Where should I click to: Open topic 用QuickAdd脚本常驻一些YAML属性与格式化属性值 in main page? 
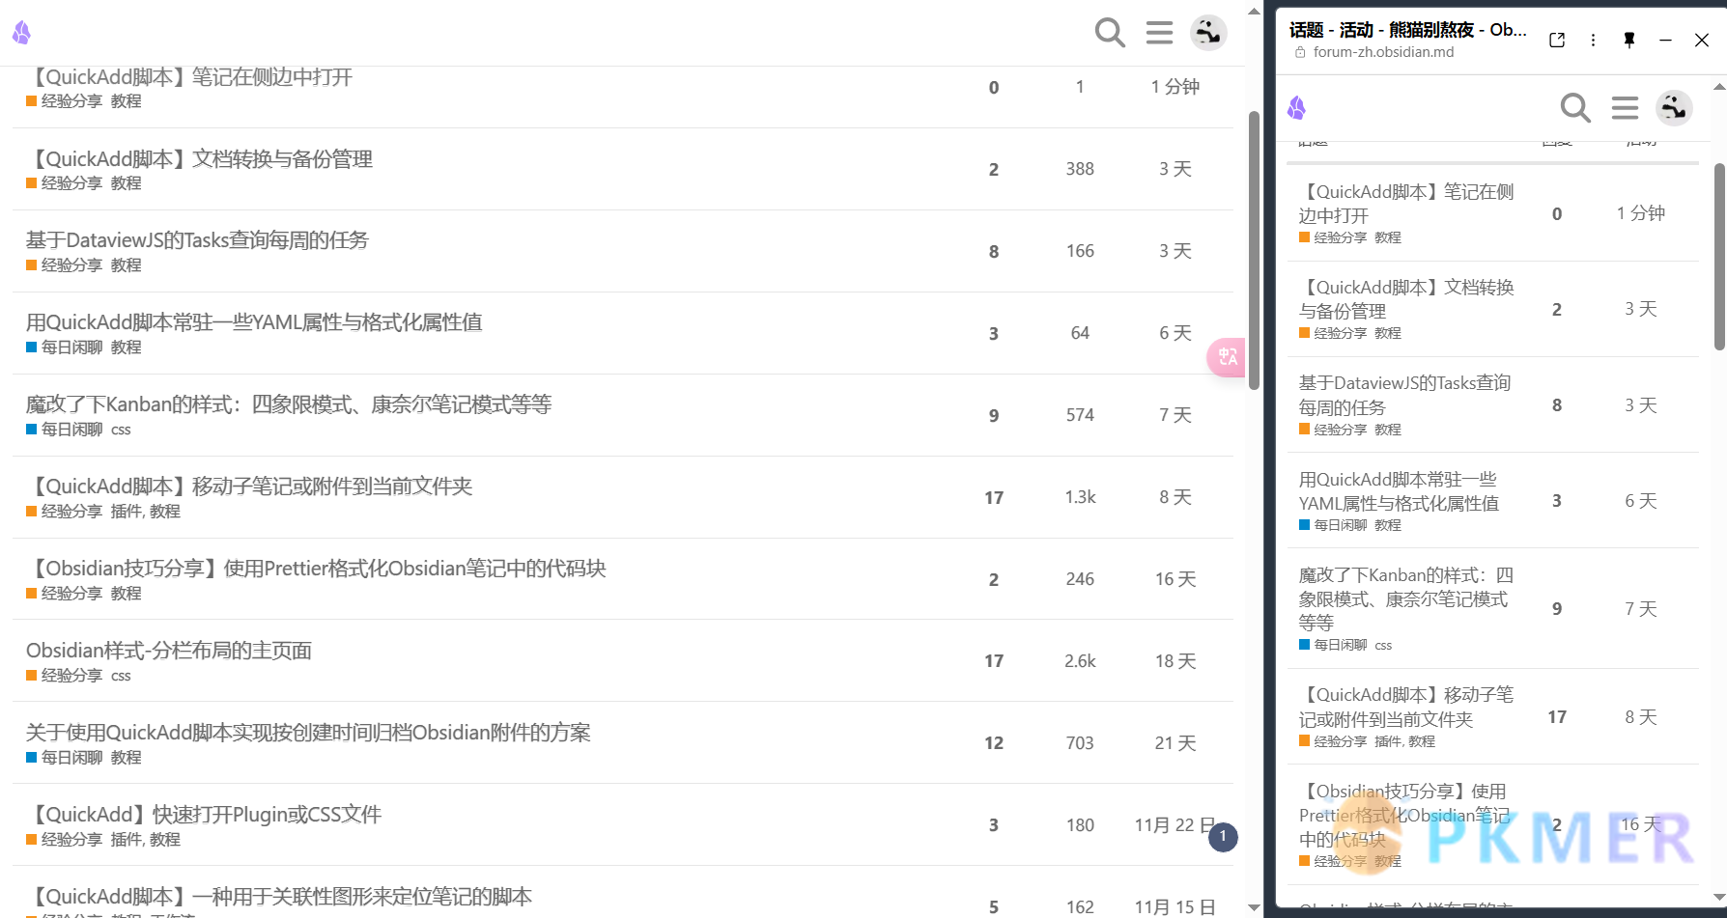[x=254, y=322]
